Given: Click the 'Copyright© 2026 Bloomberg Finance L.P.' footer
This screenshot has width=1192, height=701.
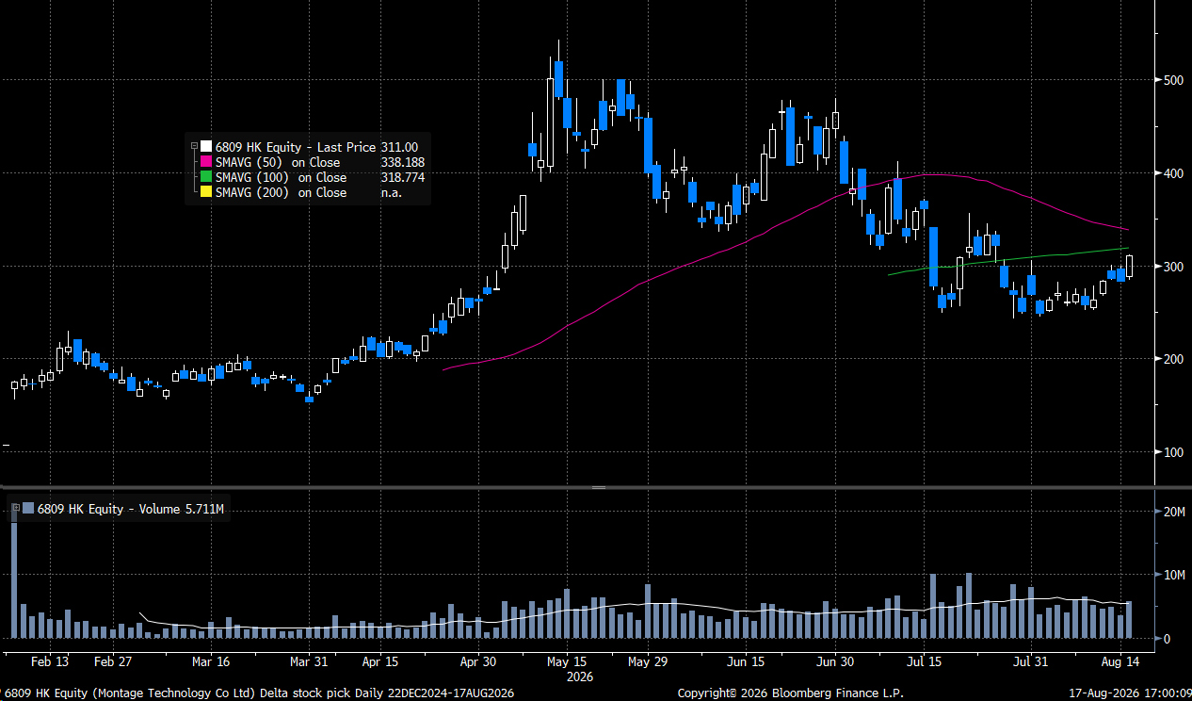Looking at the screenshot, I should [790, 693].
